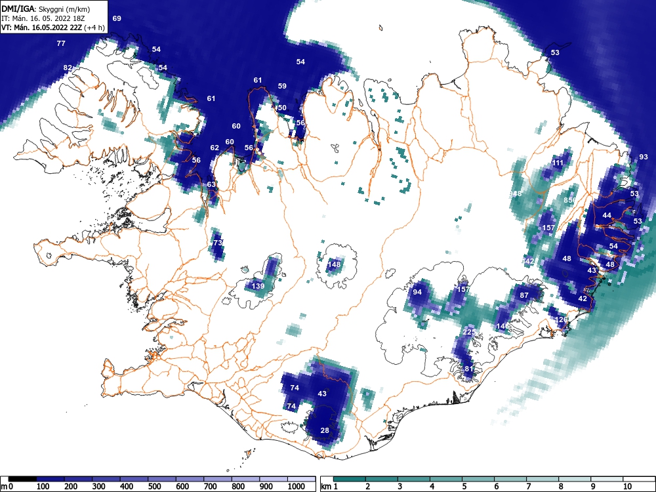Image resolution: width=656 pixels, height=492 pixels.
Task: Click the visibility value 126 near the southeast coast
Action: coord(561,319)
